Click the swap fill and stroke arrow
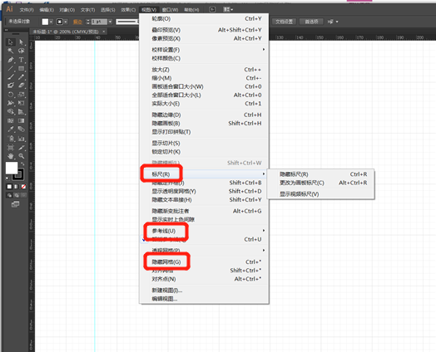436x352 pixels. (x=22, y=164)
